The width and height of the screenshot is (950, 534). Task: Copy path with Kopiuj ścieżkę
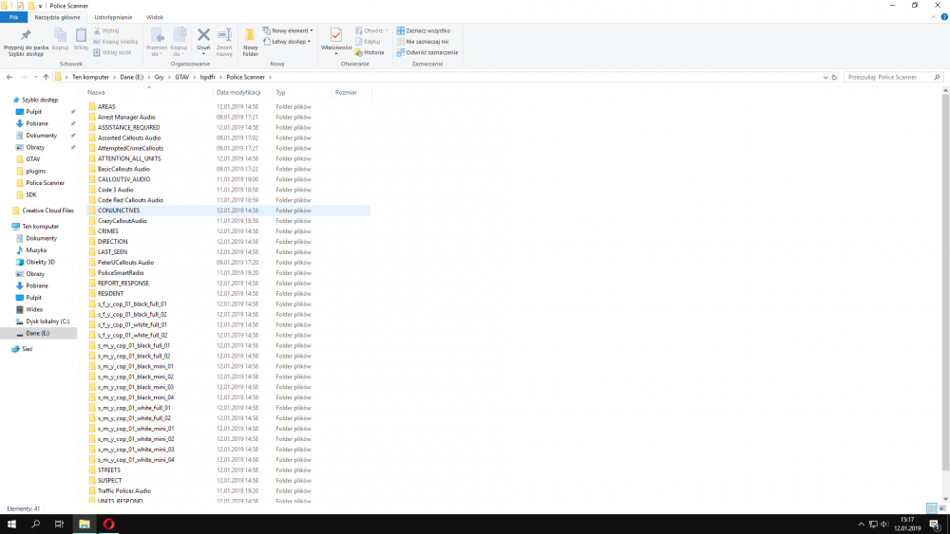[x=116, y=41]
